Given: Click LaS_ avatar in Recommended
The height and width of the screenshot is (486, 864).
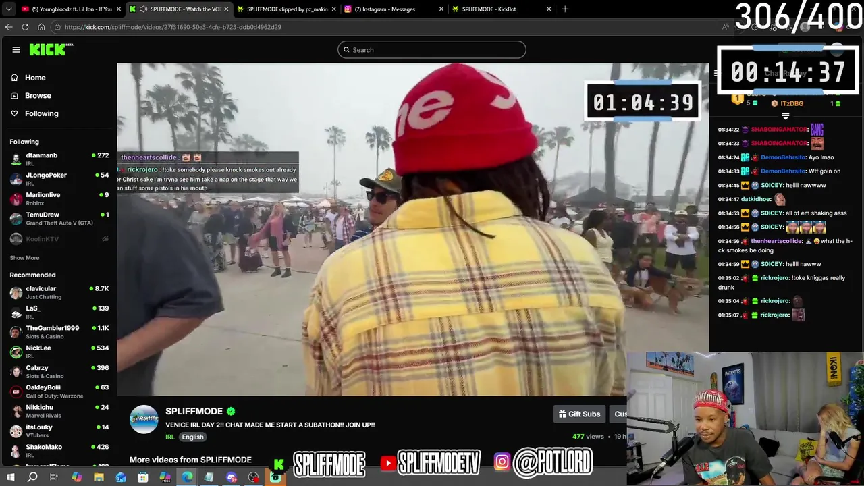Looking at the screenshot, I should [16, 312].
